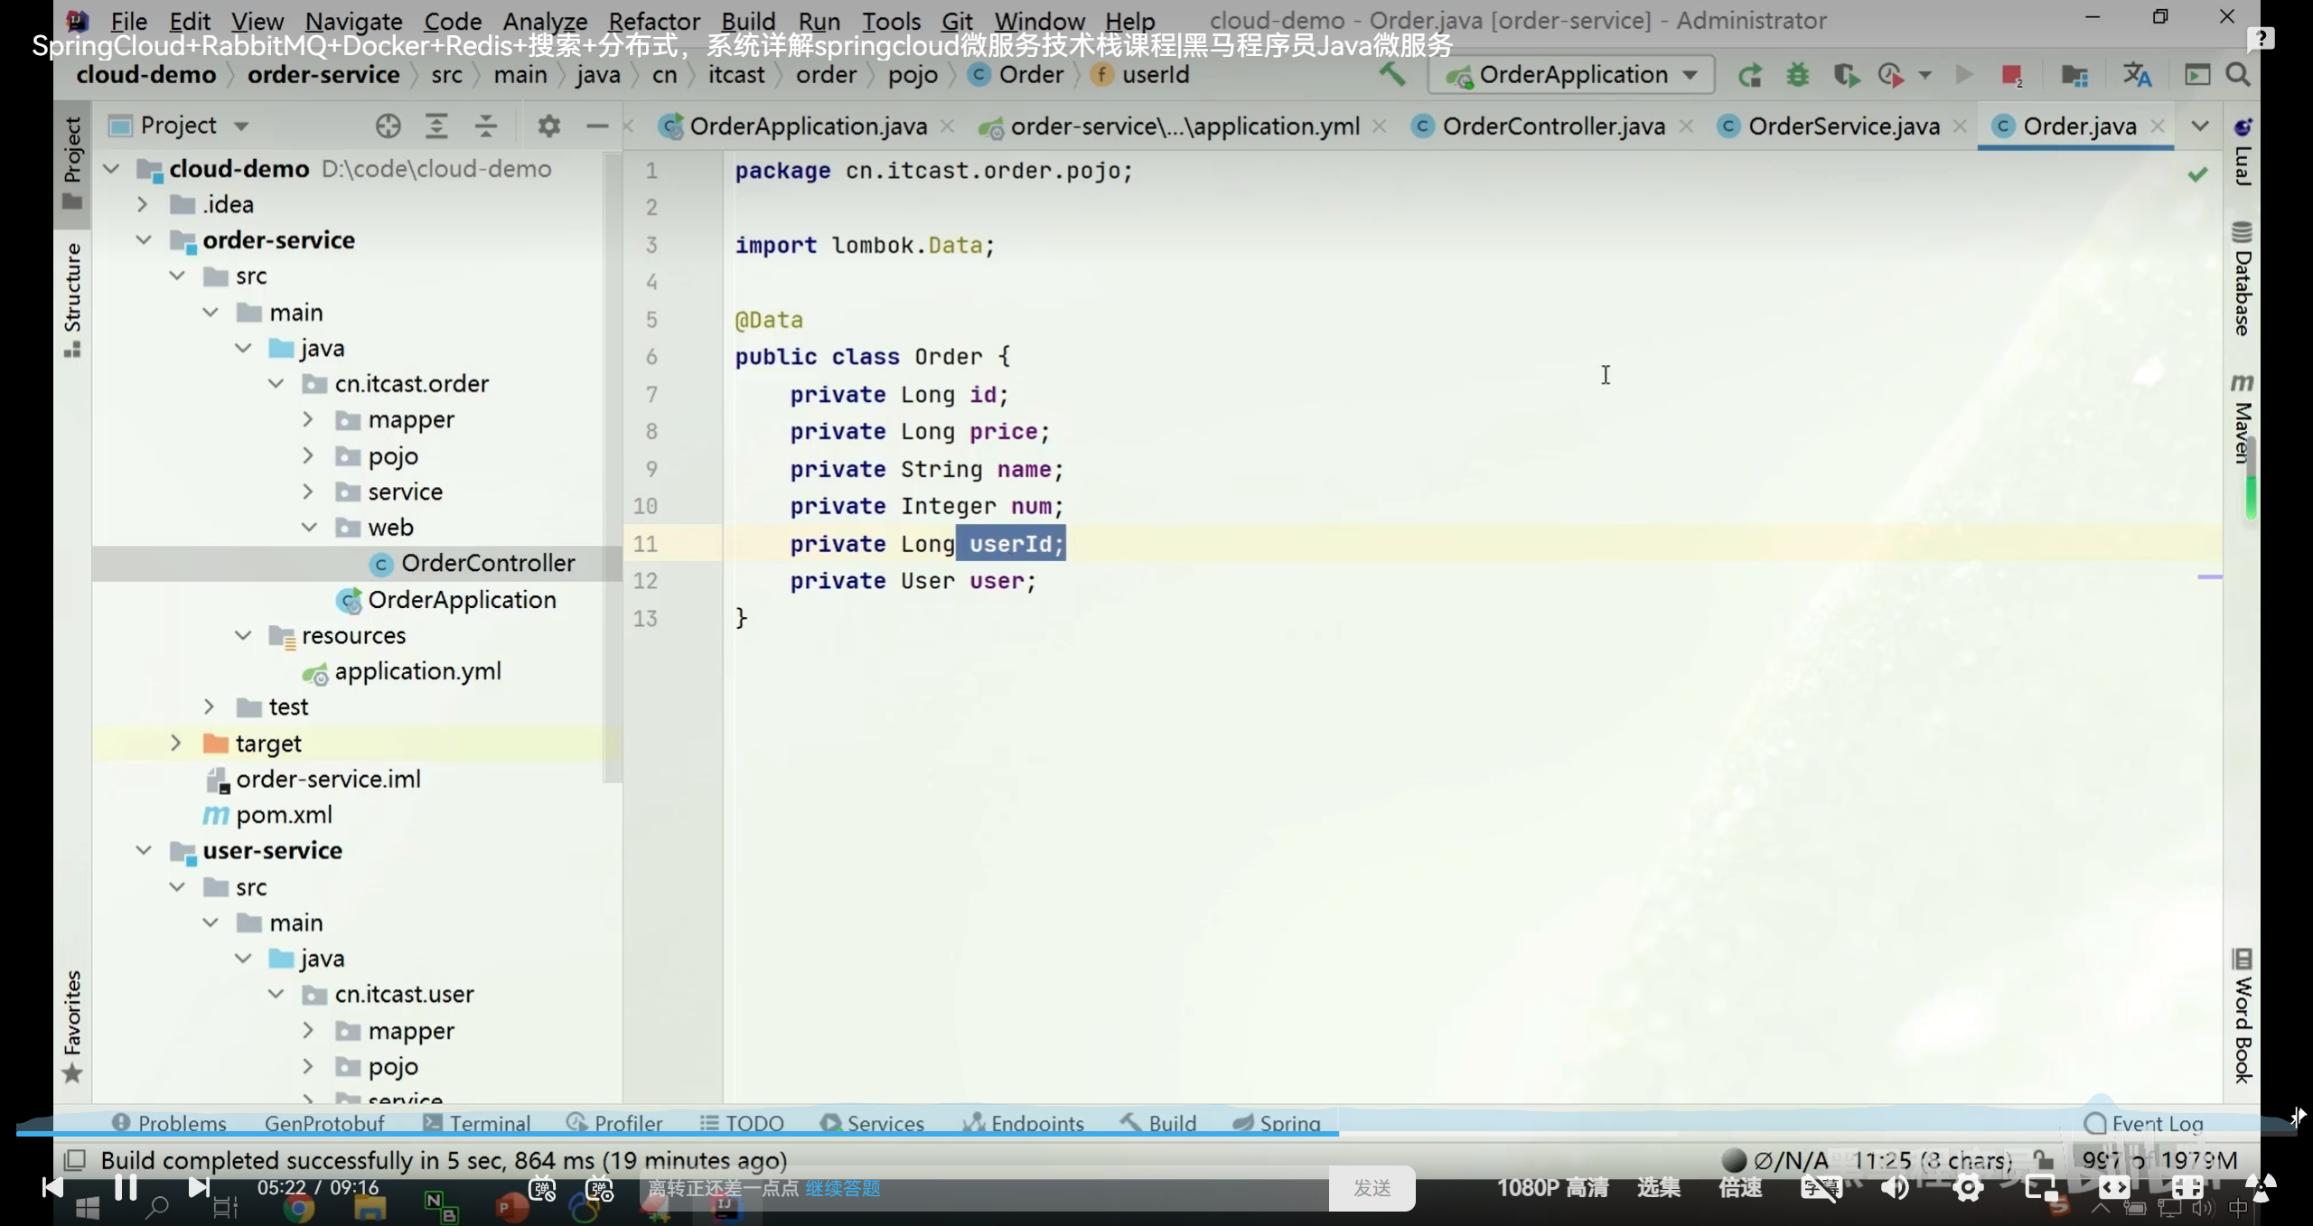The width and height of the screenshot is (2313, 1226).
Task: Open the Refactor menu
Action: 653,20
